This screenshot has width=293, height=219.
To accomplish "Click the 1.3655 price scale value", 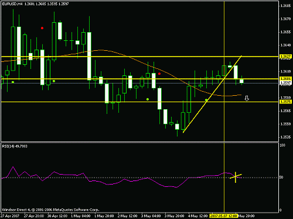I will point(285,32).
